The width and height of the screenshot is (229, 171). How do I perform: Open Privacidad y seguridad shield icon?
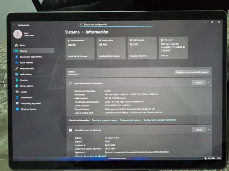tap(17, 103)
